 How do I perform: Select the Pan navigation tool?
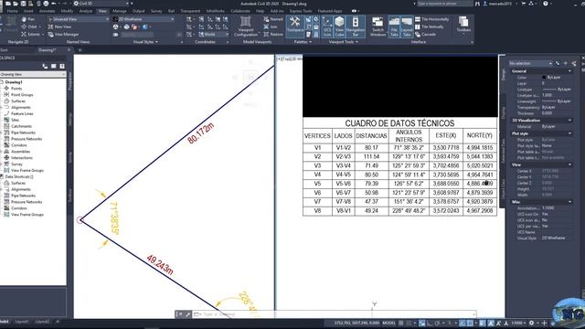[x=28, y=19]
